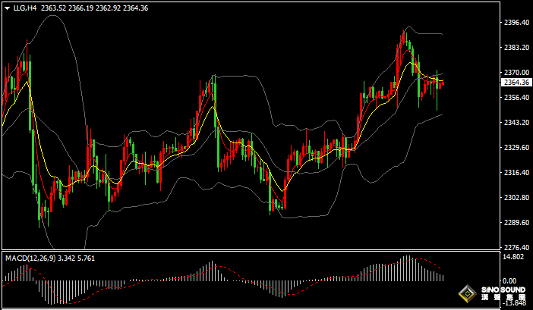Click the 2343.20 level on price scale
Screen dimensions: 533x310
point(516,122)
